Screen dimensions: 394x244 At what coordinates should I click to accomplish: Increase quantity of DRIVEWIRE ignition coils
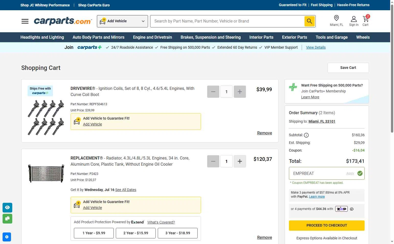click(240, 92)
